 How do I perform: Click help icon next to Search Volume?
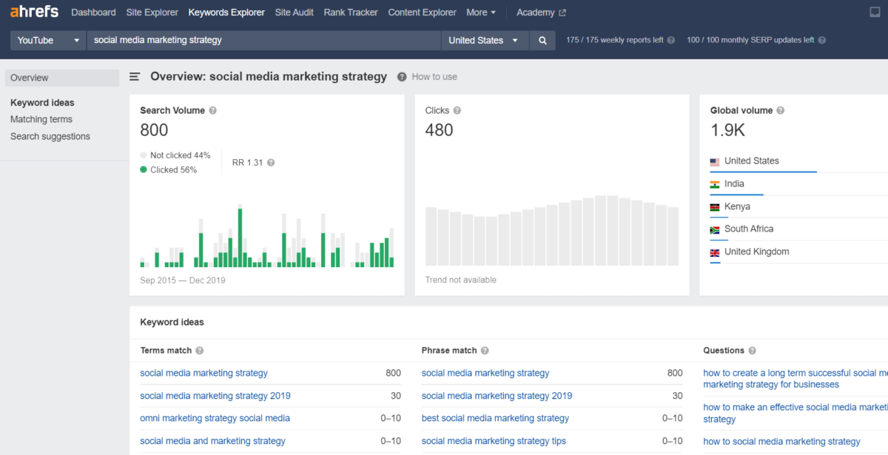pos(213,111)
